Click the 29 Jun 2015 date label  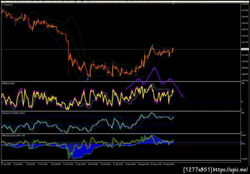point(6,164)
